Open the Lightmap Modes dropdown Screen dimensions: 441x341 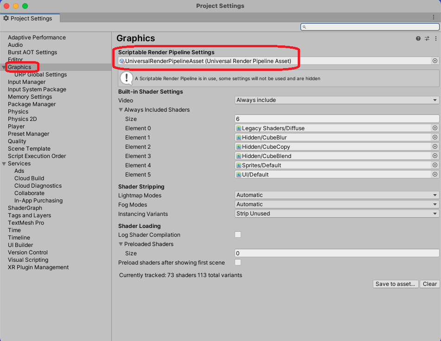coord(337,195)
